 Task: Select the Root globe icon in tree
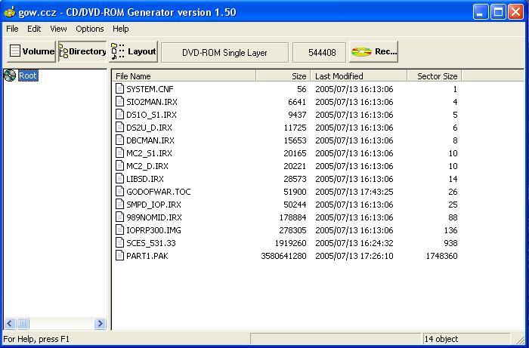10,75
